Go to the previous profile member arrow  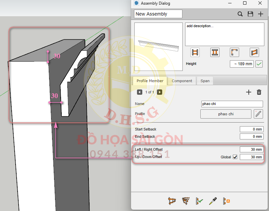point(140,92)
